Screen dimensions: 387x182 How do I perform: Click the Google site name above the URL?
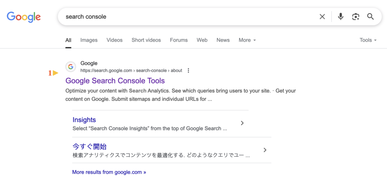(x=89, y=63)
